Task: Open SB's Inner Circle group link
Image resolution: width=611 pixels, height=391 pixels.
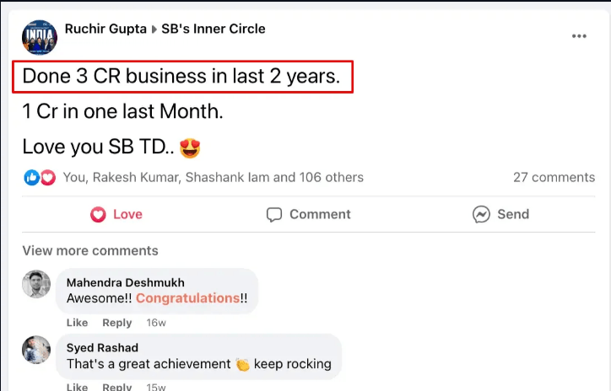Action: [214, 29]
